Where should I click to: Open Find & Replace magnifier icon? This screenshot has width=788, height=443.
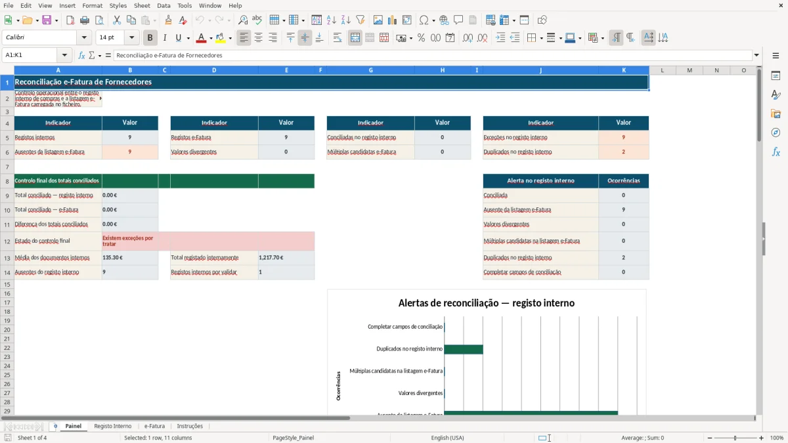[x=243, y=20]
